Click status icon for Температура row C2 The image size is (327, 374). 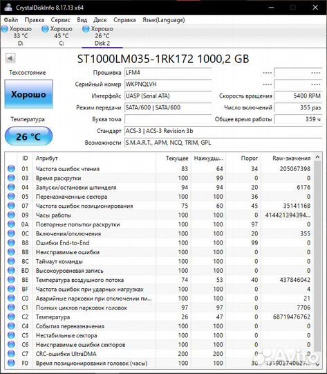[11, 317]
